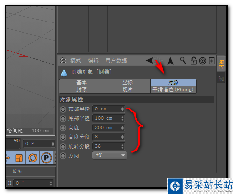Select the 属性 vertical side tab
The height and width of the screenshot is (194, 233).
point(221,65)
